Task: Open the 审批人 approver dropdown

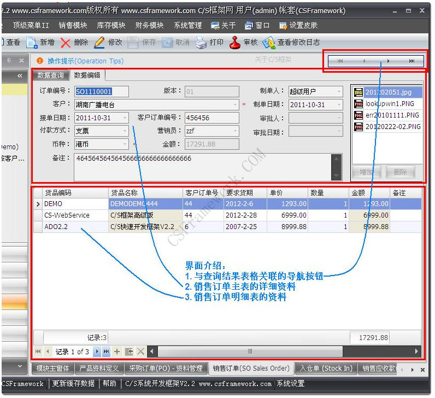Action: coord(339,118)
